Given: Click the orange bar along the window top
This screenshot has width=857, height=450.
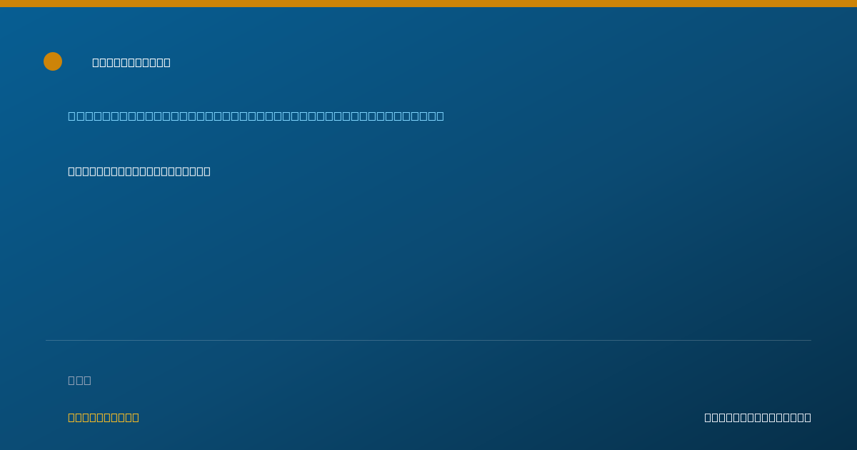Looking at the screenshot, I should pos(428,4).
